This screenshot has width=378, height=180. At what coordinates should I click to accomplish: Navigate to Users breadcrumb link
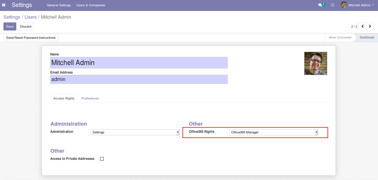click(31, 17)
